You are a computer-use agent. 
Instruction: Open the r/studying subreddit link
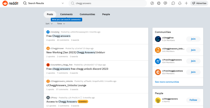[55, 32]
